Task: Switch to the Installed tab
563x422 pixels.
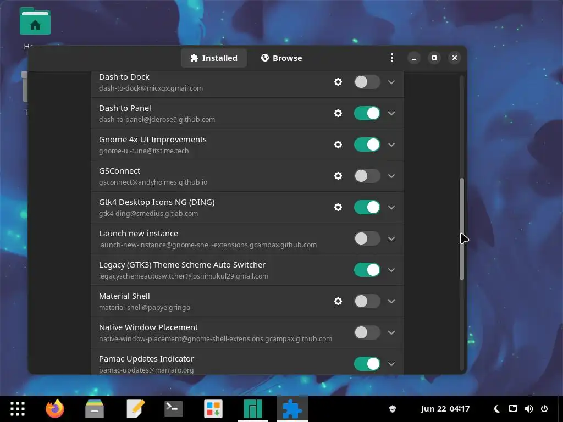Action: point(214,58)
